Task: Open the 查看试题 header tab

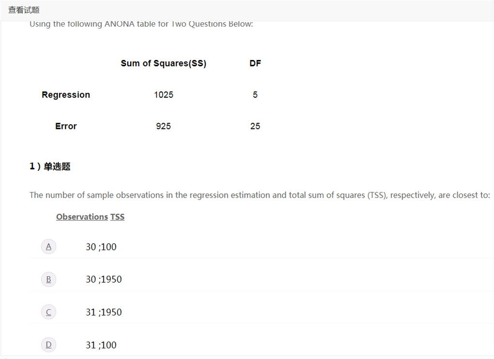Action: pyautogui.click(x=24, y=10)
